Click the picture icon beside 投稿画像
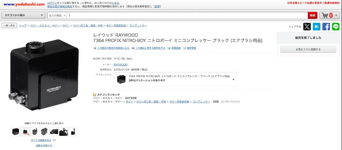The width and height of the screenshot is (342, 150). point(169,48)
